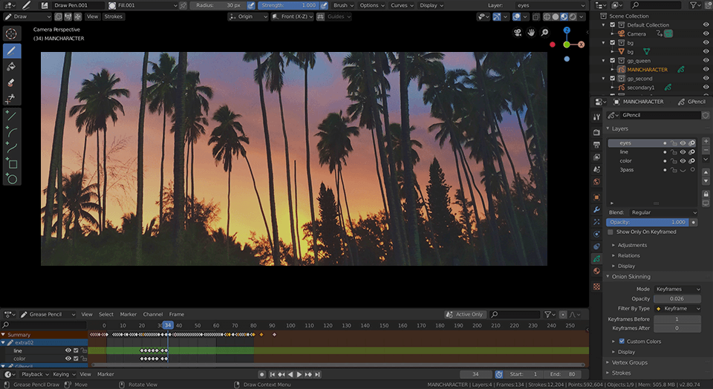Choose the Line primitive tool
713x389 pixels.
12,117
